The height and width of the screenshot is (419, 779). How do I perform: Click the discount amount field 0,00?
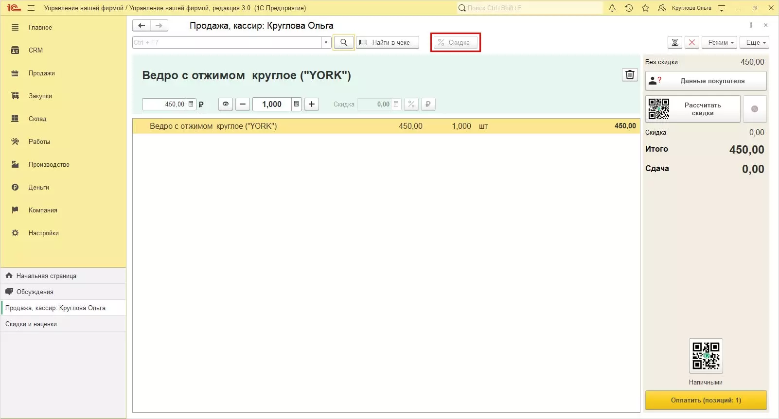coord(375,104)
